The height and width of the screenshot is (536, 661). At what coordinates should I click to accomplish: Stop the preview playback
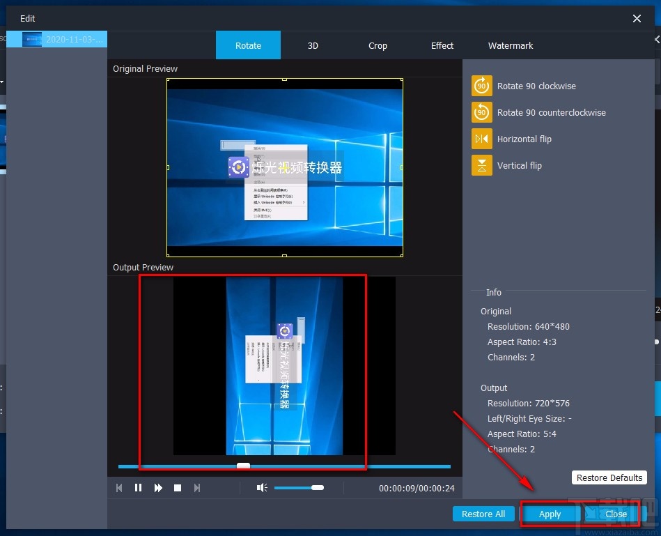pos(178,488)
